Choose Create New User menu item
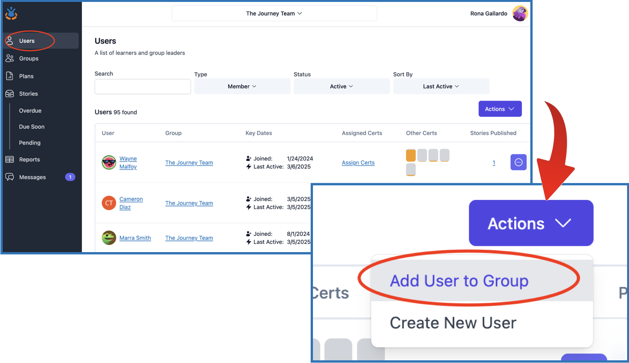The height and width of the screenshot is (363, 629). 453,323
